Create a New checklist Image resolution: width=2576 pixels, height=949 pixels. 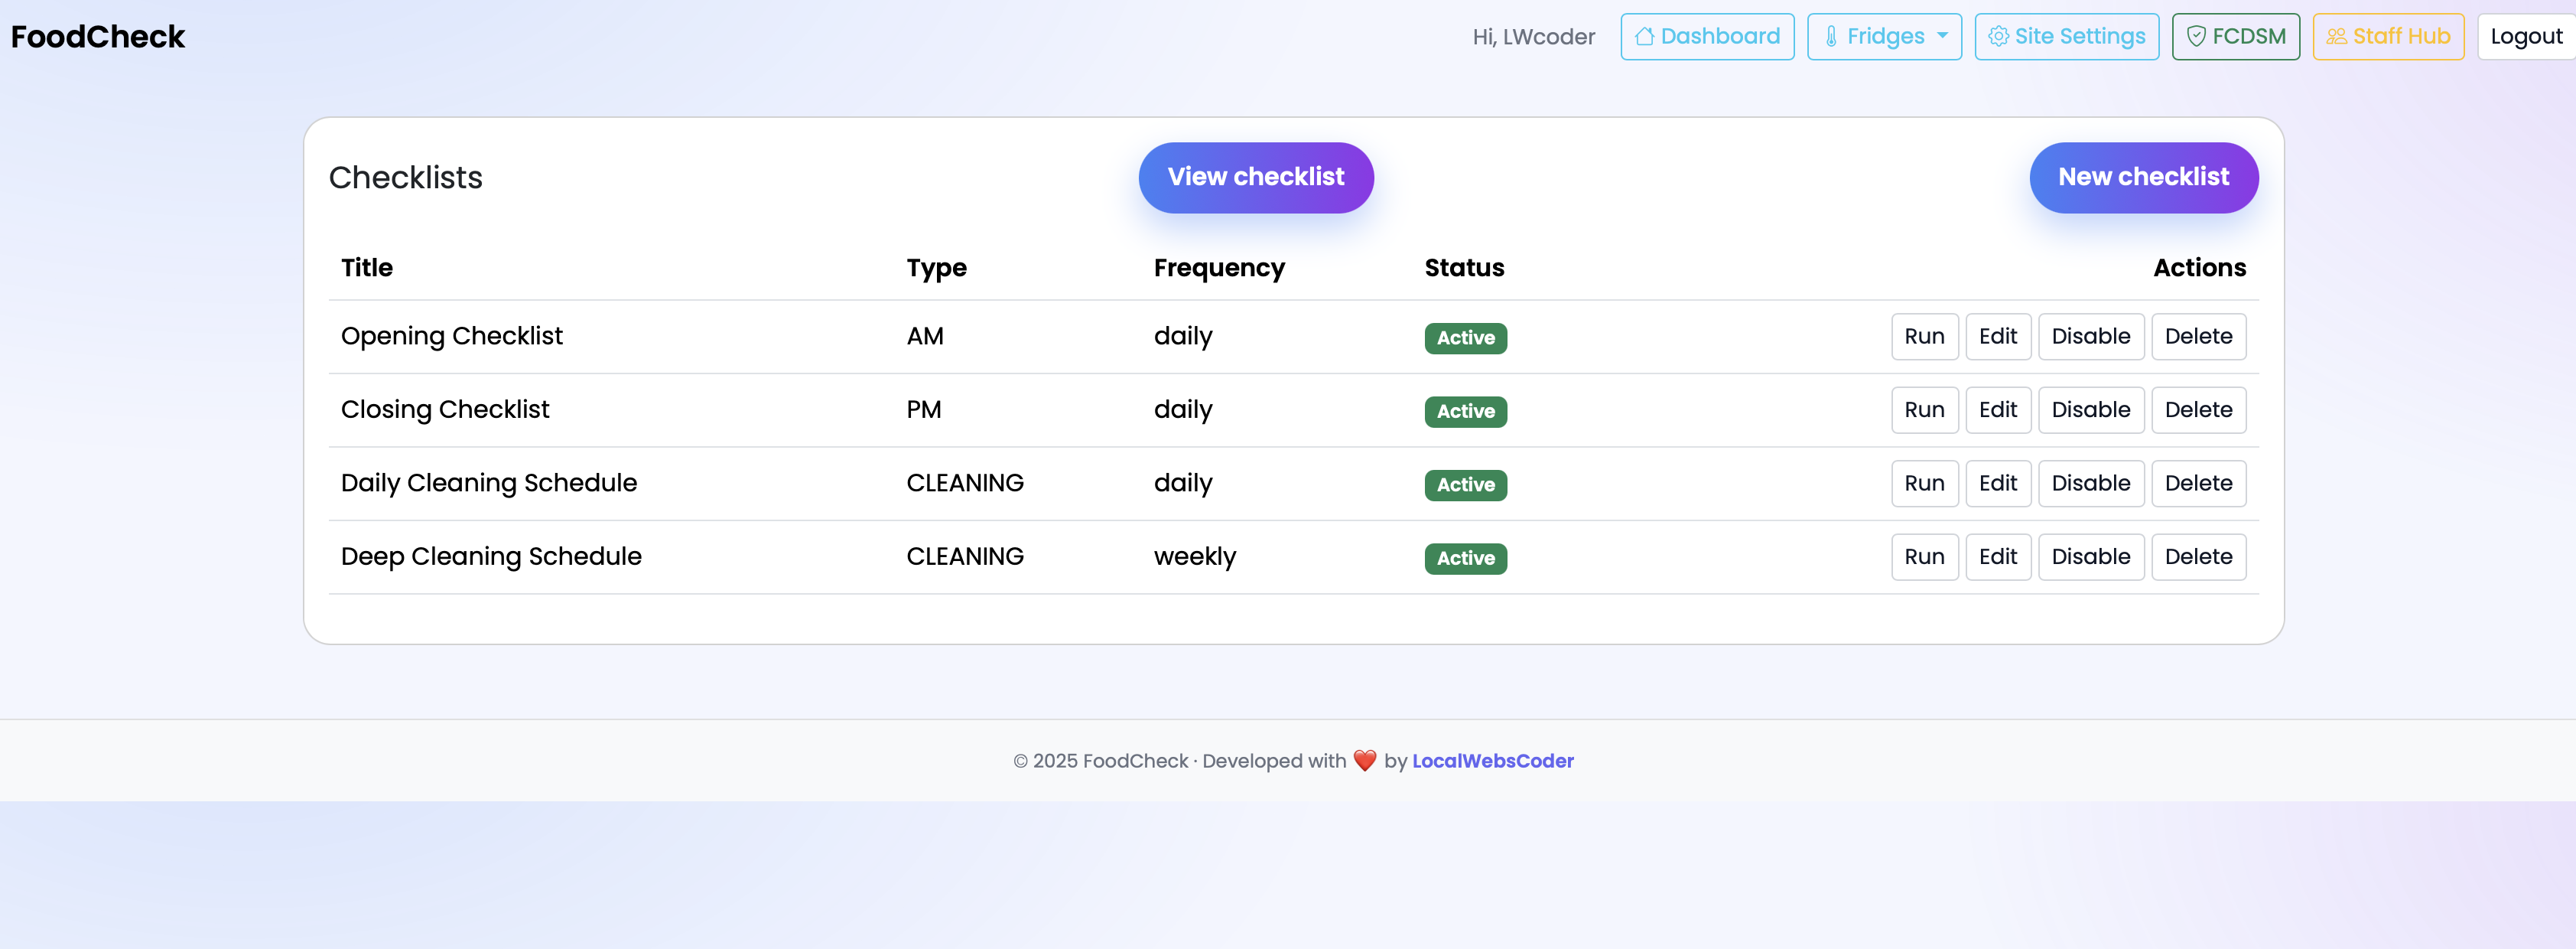tap(2144, 178)
